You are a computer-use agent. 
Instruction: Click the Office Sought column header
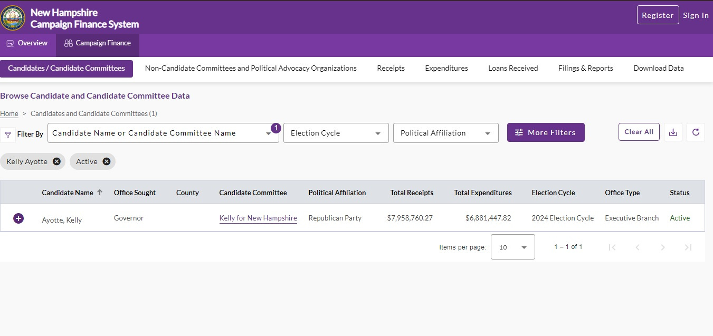(x=135, y=193)
